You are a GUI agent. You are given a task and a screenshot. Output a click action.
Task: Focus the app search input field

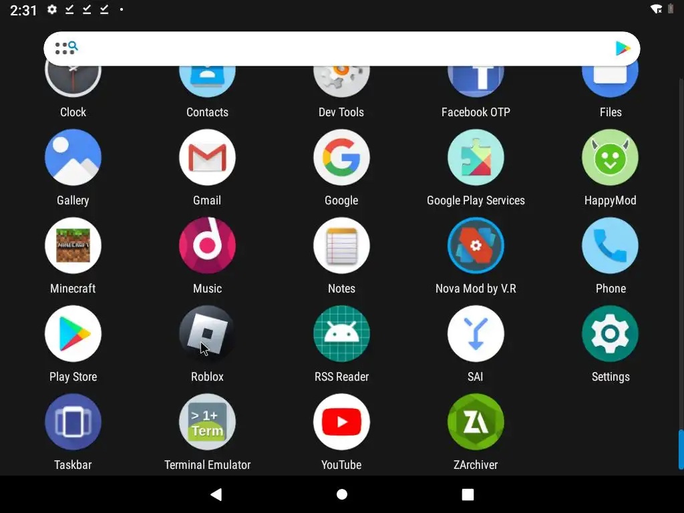tap(342, 48)
